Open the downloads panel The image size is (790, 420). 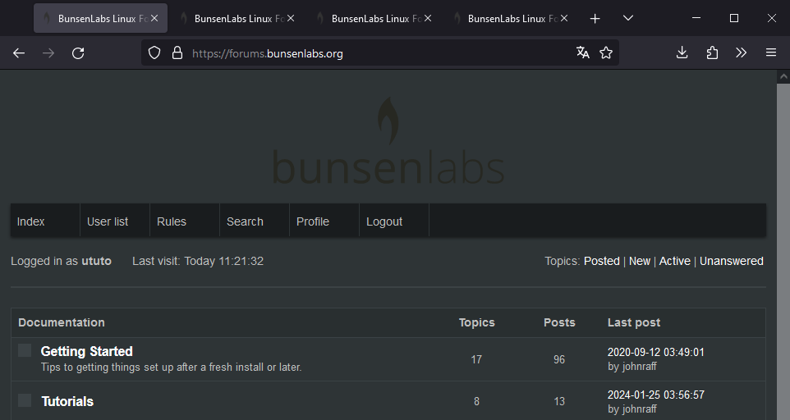(x=682, y=52)
